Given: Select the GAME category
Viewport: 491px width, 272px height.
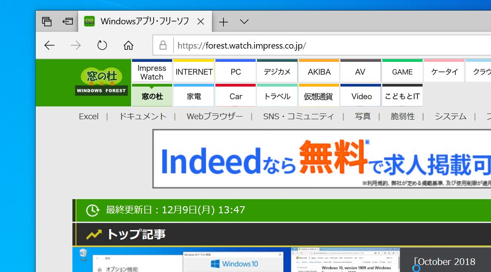Looking at the screenshot, I should click(402, 71).
